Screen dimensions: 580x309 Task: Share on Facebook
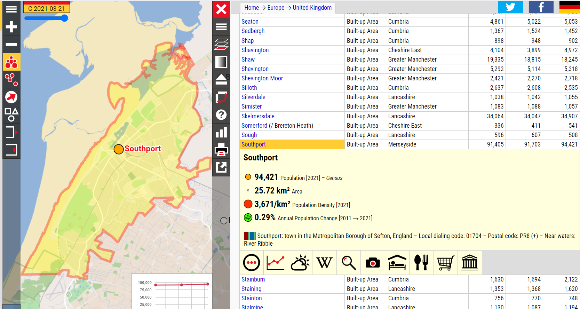pos(541,7)
